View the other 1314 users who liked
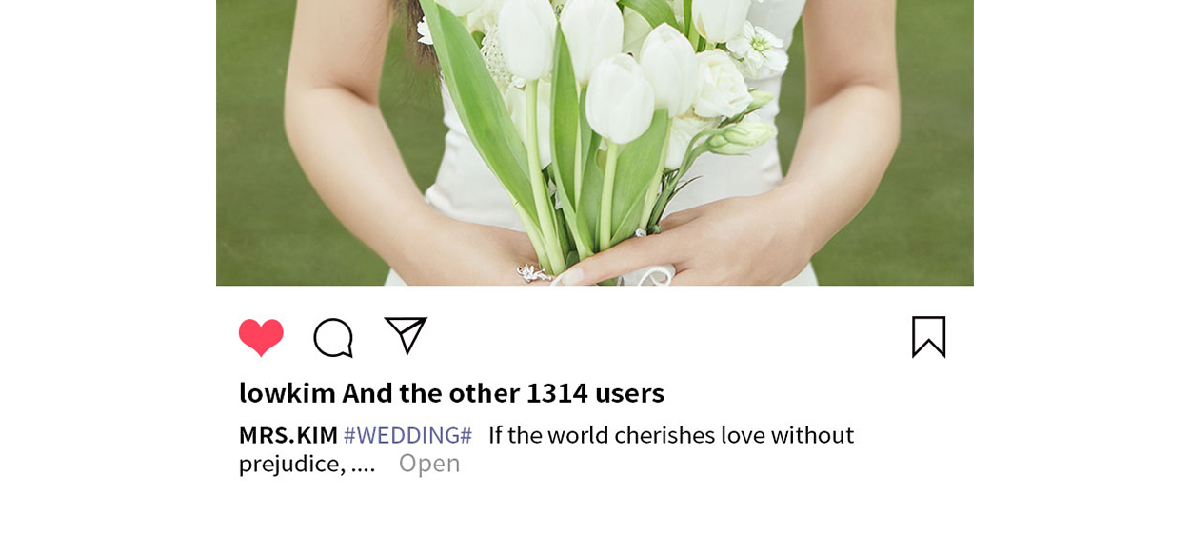1190x535 pixels. click(504, 392)
